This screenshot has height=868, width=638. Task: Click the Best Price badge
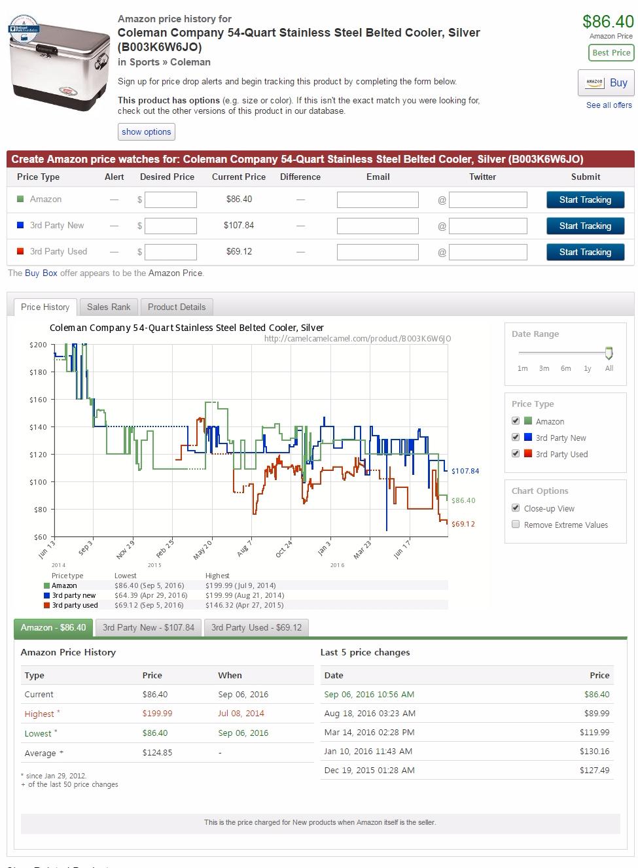click(x=611, y=53)
